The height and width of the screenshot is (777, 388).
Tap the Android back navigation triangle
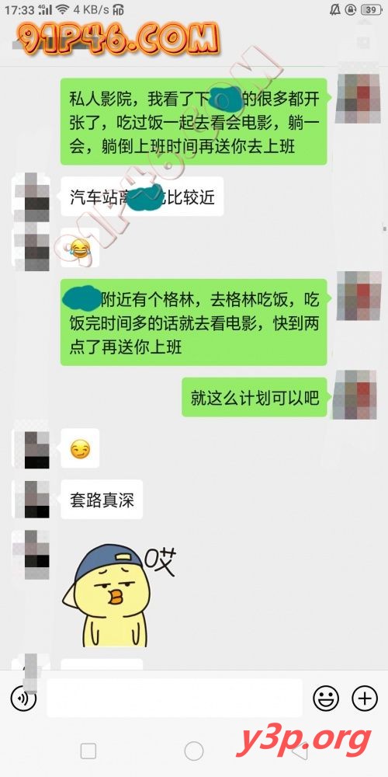(299, 751)
